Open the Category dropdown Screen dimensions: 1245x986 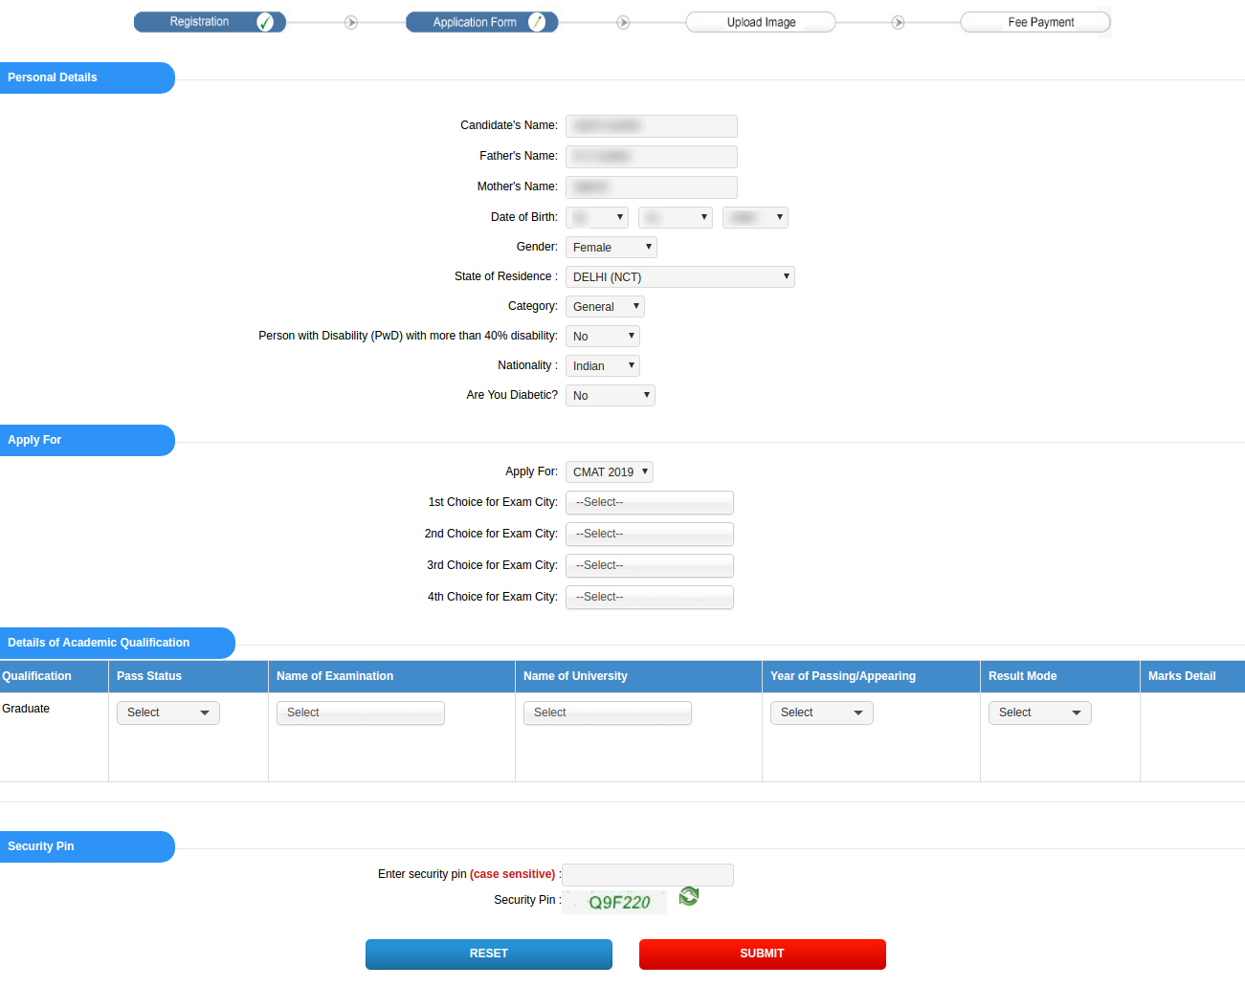click(604, 306)
